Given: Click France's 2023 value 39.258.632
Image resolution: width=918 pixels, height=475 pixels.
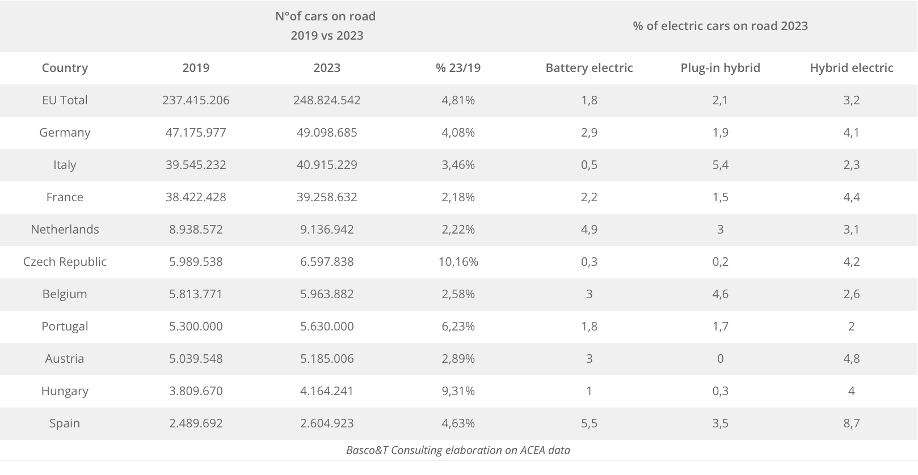Looking at the screenshot, I should coord(327,197).
